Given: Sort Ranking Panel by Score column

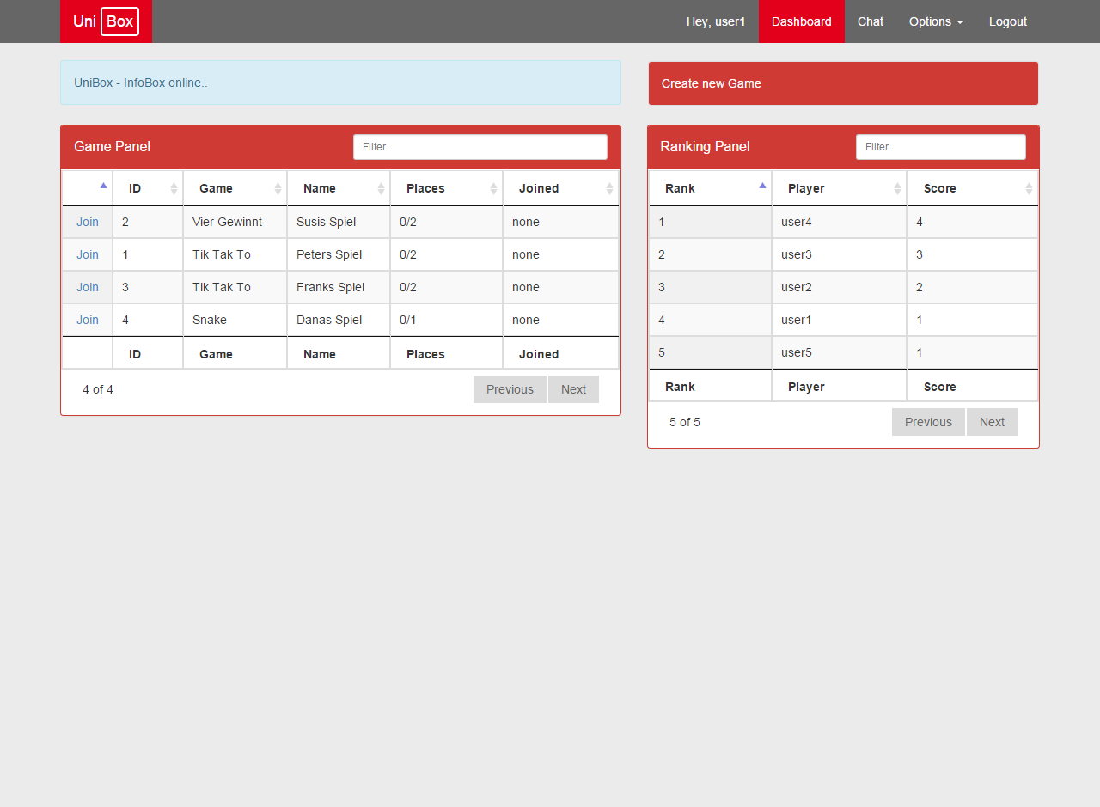Looking at the screenshot, I should (972, 188).
